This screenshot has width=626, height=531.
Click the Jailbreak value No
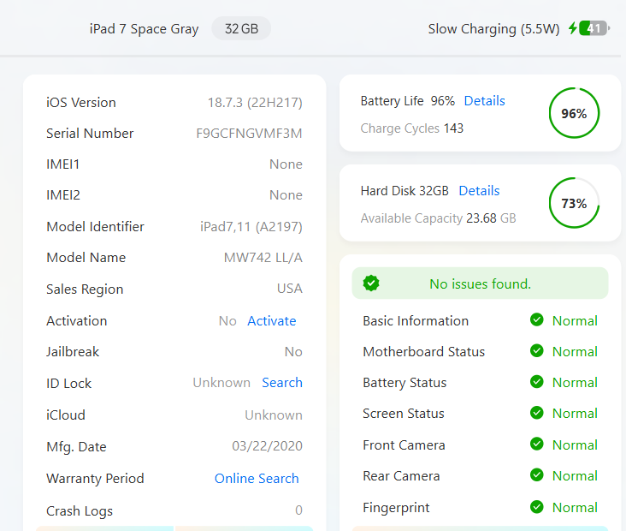[293, 352]
